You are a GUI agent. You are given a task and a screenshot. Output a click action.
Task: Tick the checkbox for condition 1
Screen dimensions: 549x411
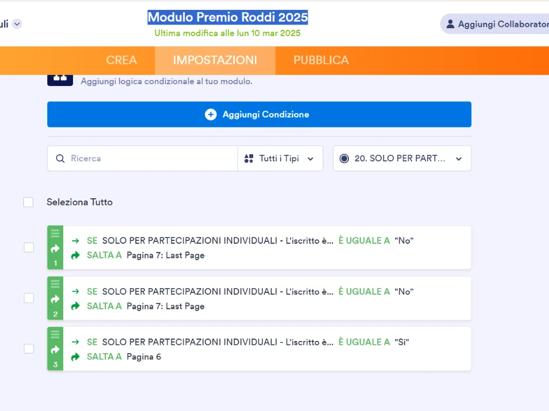coord(29,247)
